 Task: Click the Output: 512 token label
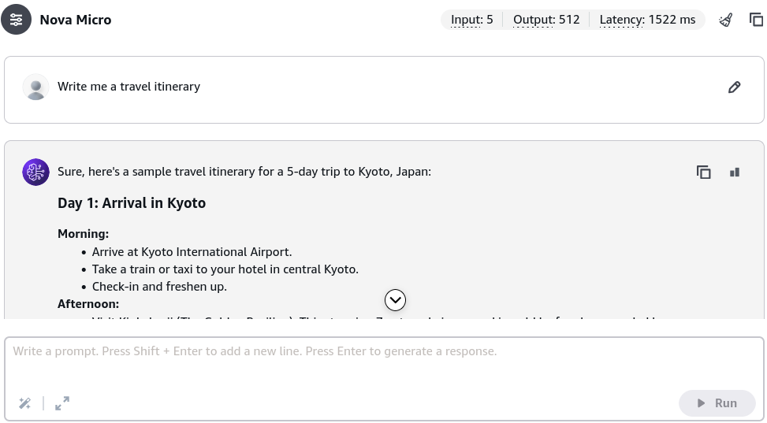point(546,20)
